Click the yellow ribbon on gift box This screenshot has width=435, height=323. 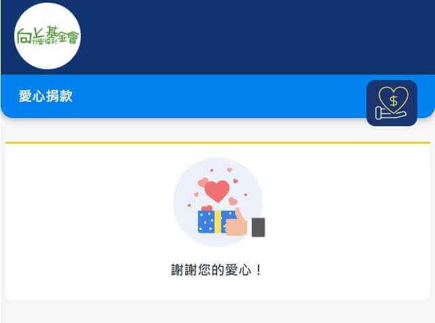click(x=218, y=222)
